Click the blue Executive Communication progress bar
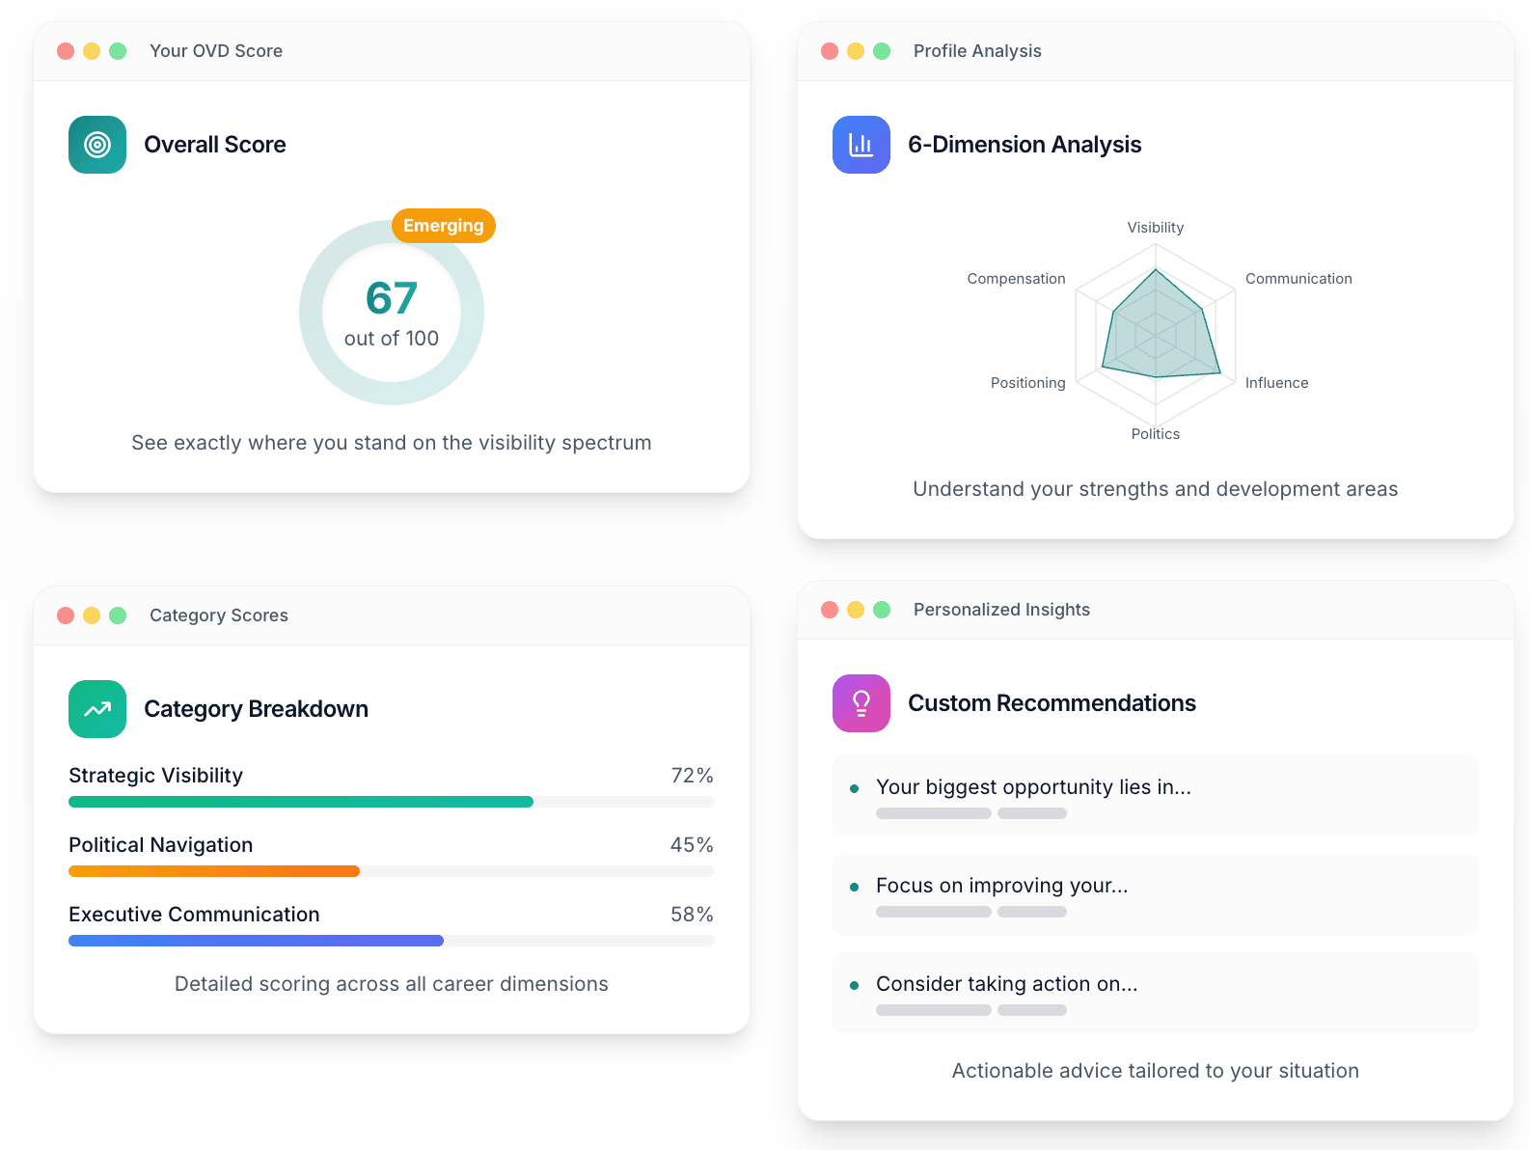Viewport: 1530px width, 1150px height. click(256, 941)
